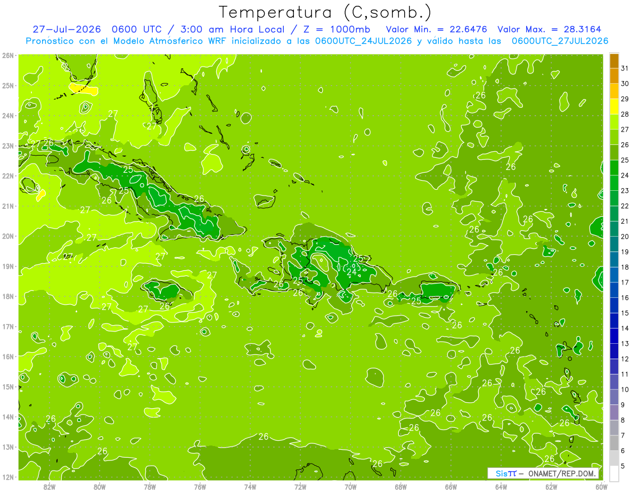
Task: Click the '20N' latitude axis label
Action: [x=8, y=237]
